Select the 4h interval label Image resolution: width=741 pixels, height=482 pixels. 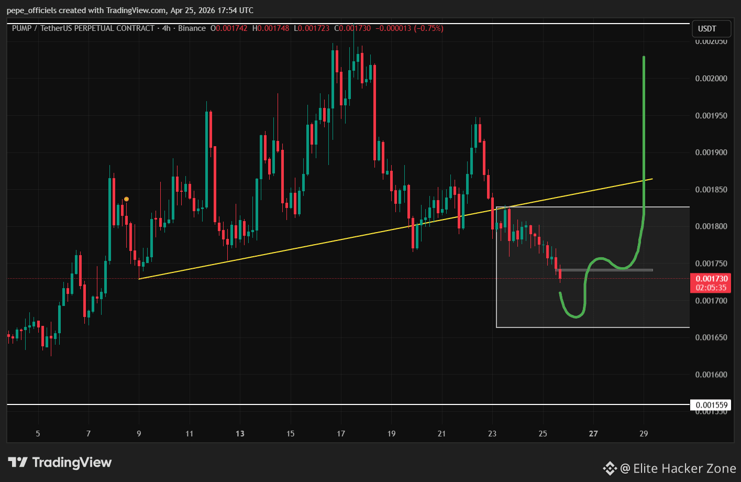click(167, 28)
